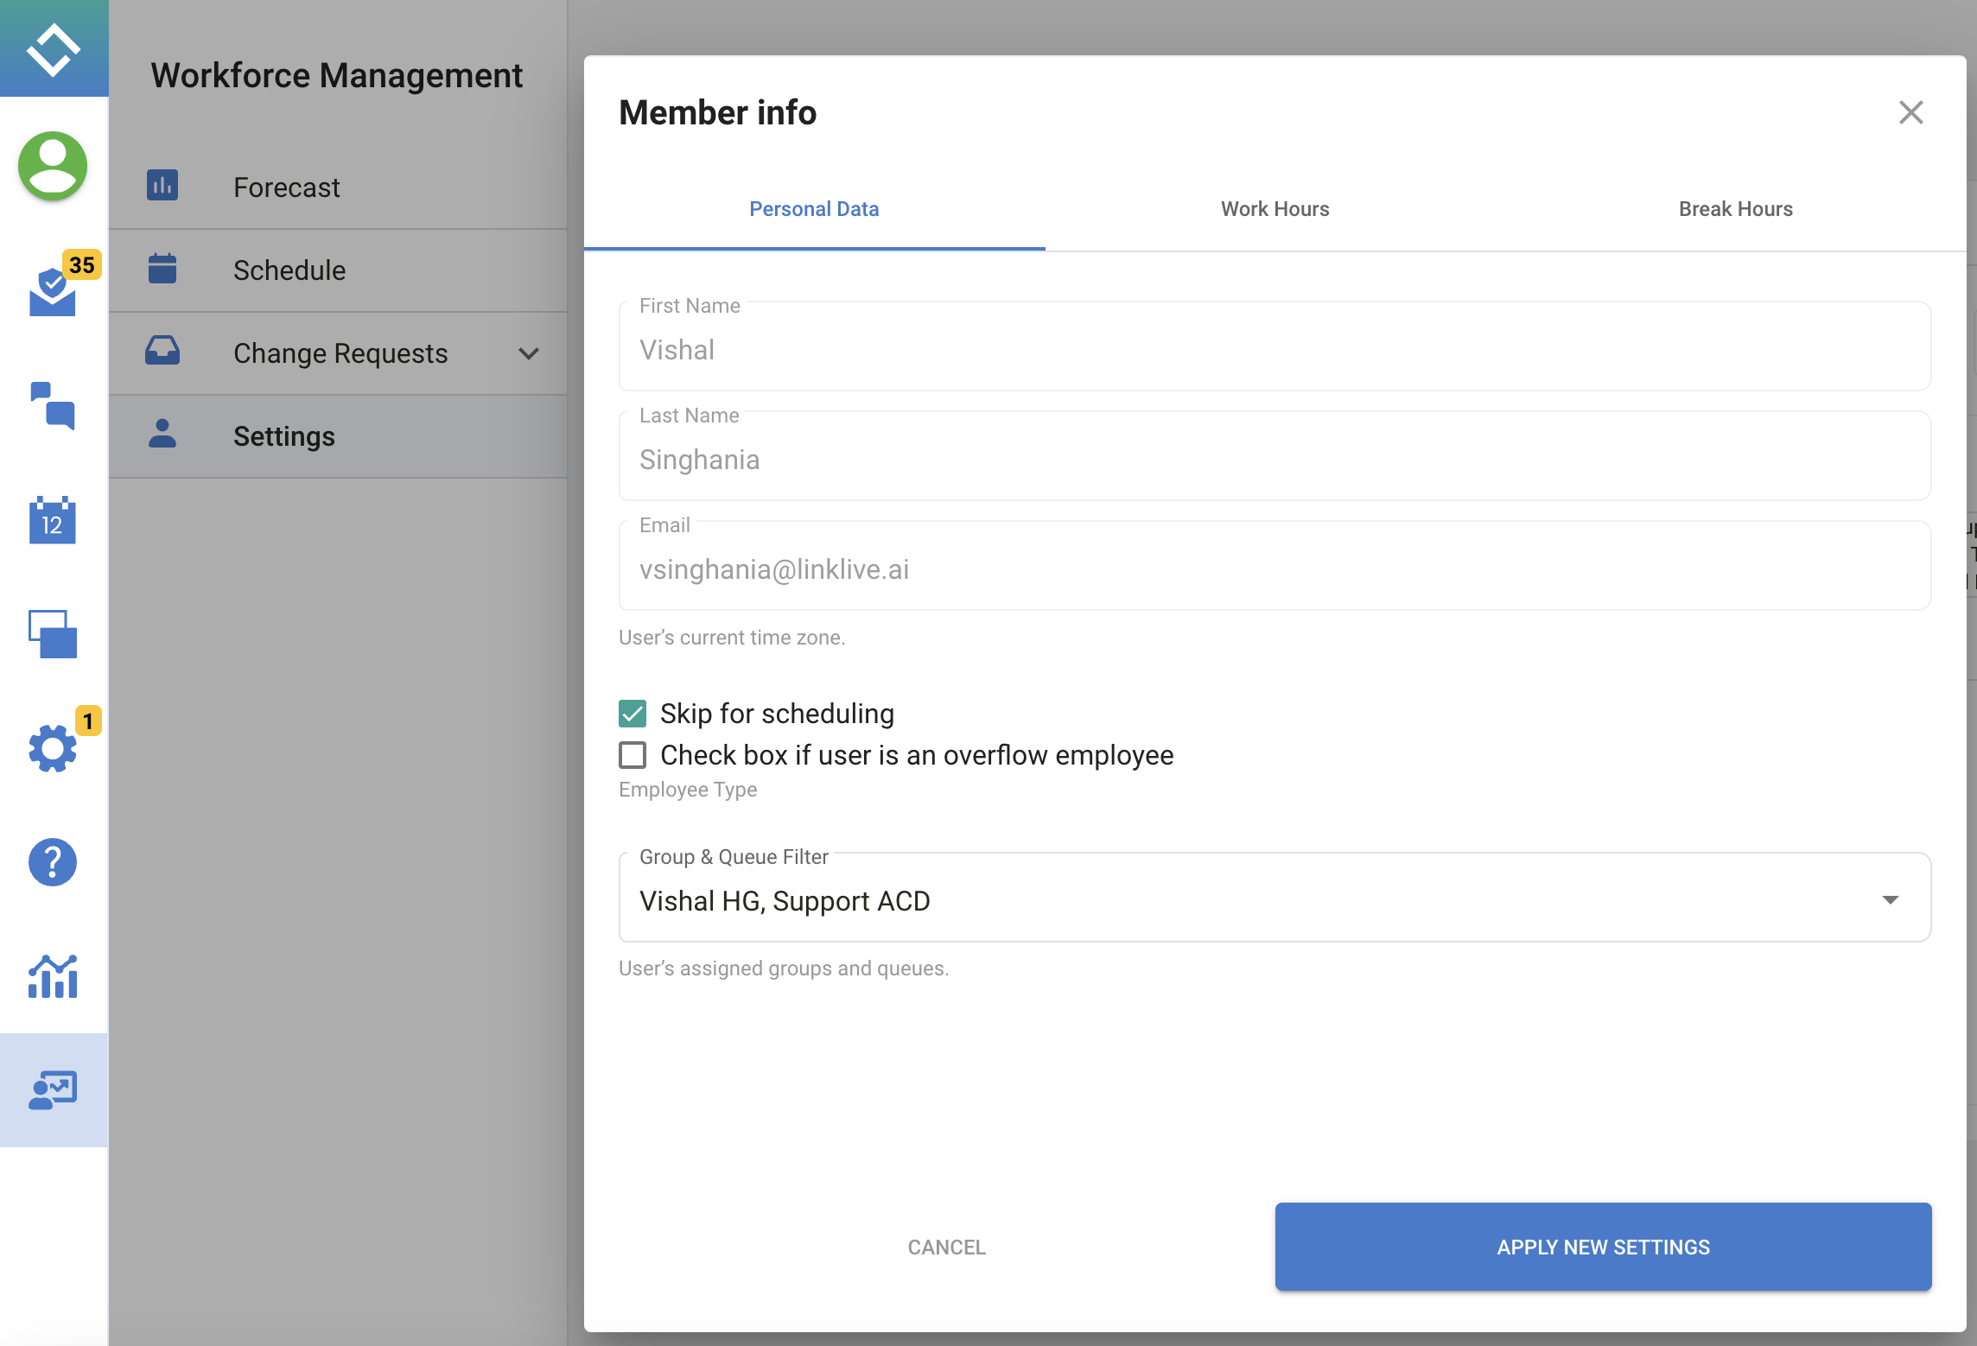This screenshot has width=1977, height=1346.
Task: Click the Cancel button
Action: point(946,1247)
